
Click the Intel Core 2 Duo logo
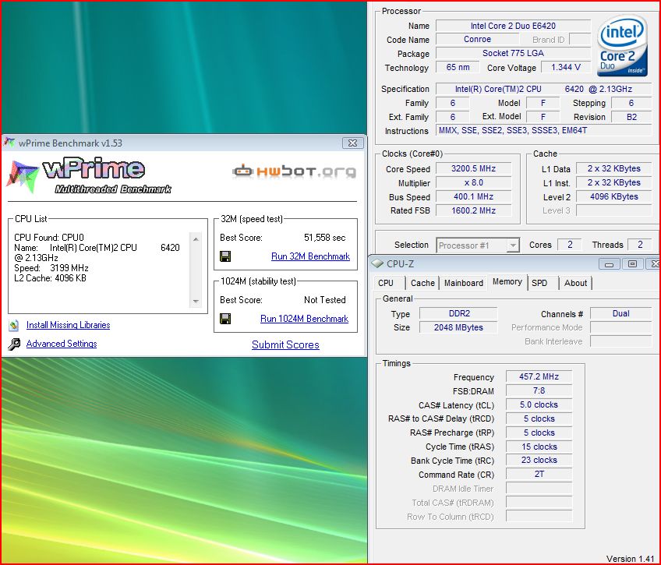[x=622, y=45]
